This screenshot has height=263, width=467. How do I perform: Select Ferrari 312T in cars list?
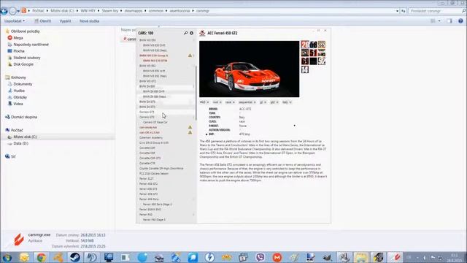tap(147, 178)
